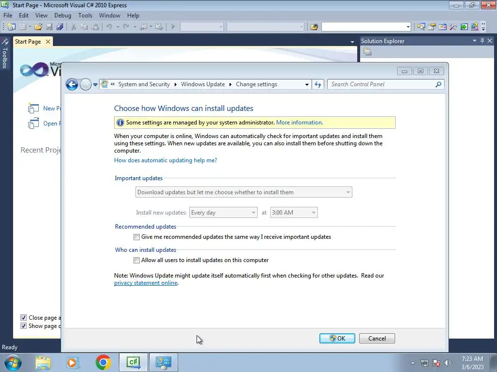The width and height of the screenshot is (497, 372).
Task: Open the Debug menu
Action: click(x=63, y=15)
